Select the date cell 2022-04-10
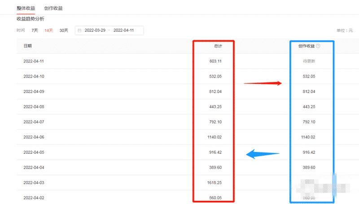 click(x=34, y=76)
